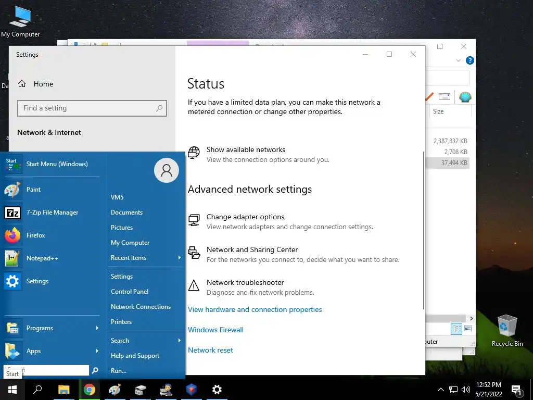Click the start menu search box
The width and height of the screenshot is (533, 400).
pyautogui.click(x=46, y=370)
